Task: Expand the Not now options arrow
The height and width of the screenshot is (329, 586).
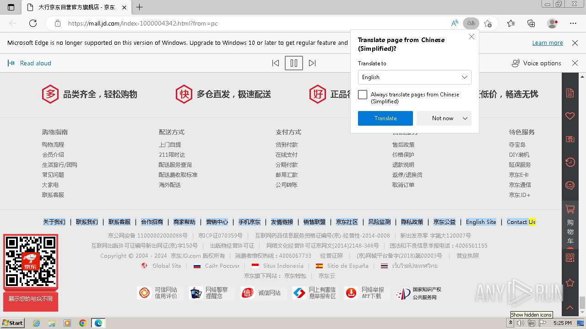Action: click(465, 118)
